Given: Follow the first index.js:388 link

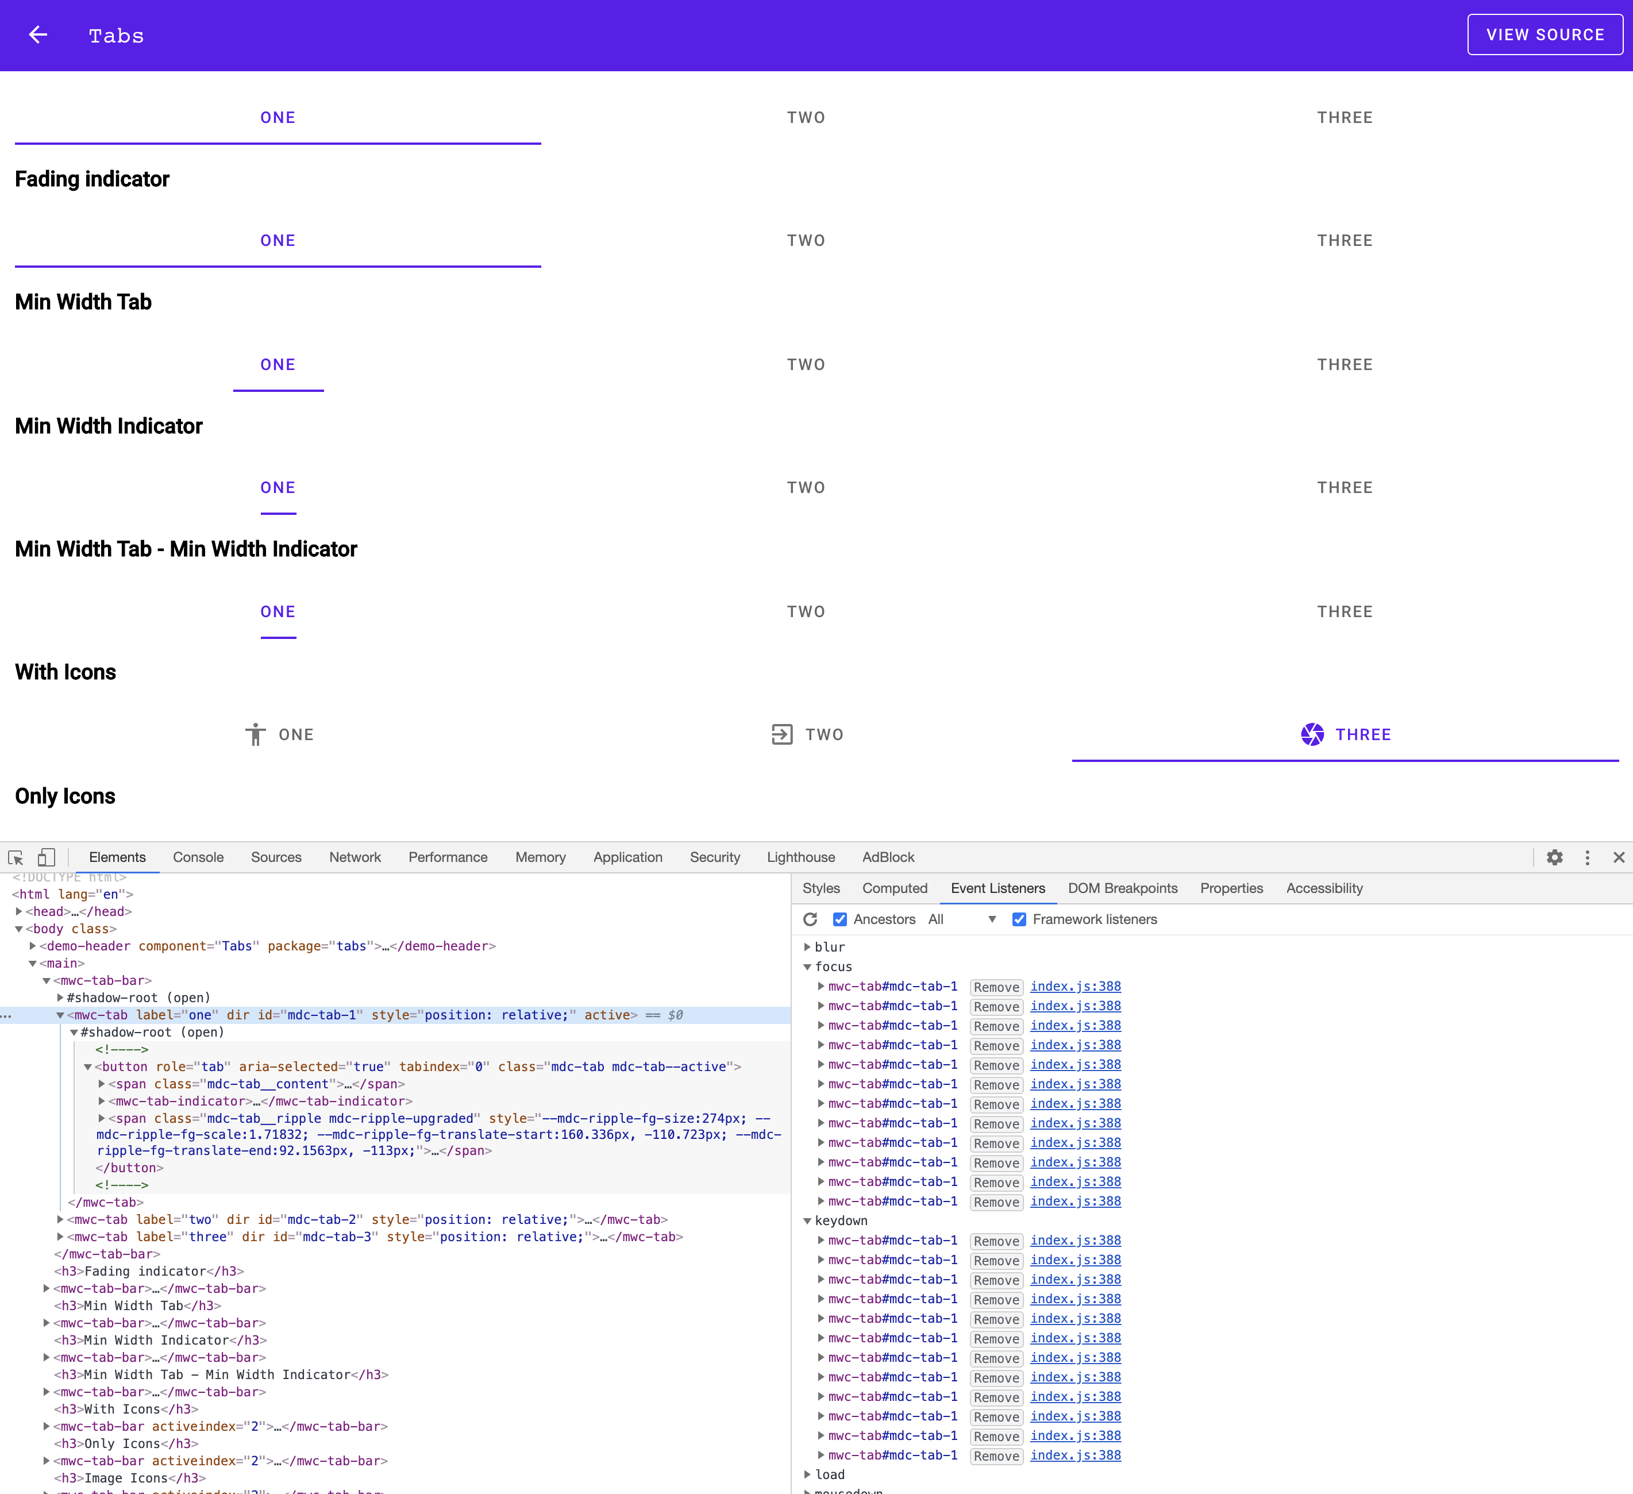Looking at the screenshot, I should click(1075, 986).
